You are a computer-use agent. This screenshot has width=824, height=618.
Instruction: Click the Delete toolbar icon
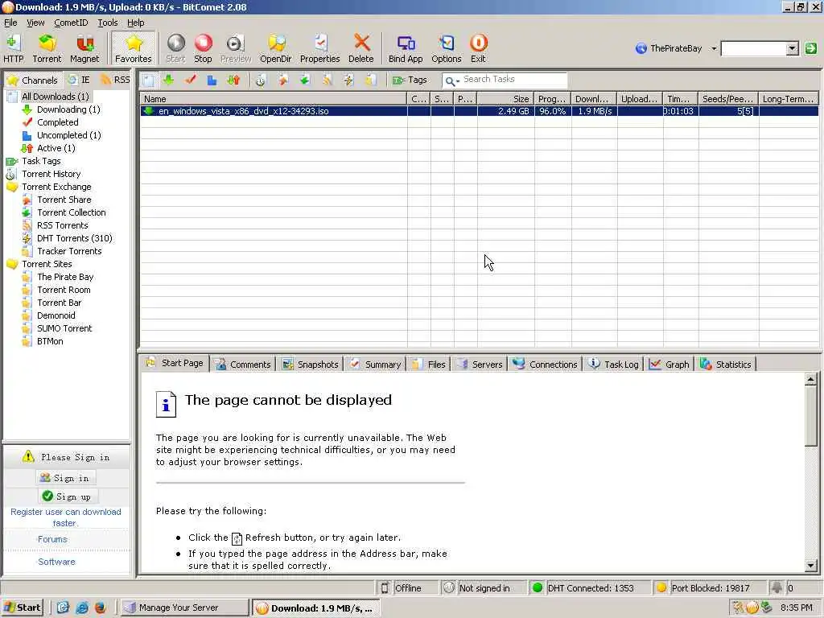[x=361, y=48]
